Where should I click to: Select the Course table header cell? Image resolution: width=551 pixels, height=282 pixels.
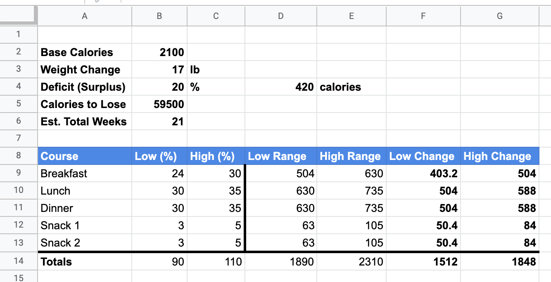85,156
